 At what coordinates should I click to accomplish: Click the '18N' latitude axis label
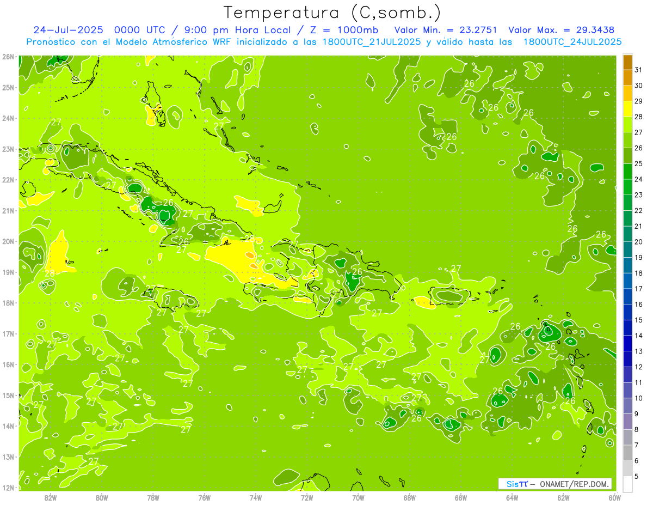[x=8, y=303]
